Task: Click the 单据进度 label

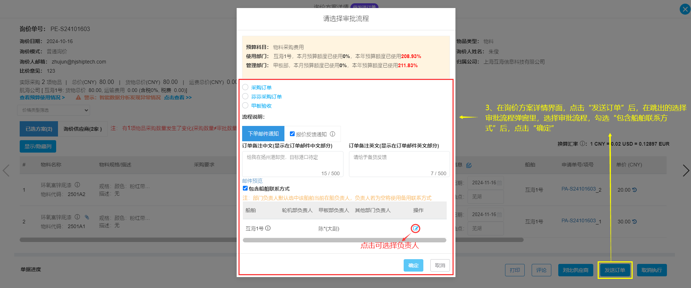Action: 31,269
